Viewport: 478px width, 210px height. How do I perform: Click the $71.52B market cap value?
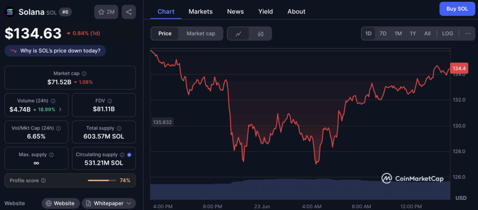[x=59, y=82]
